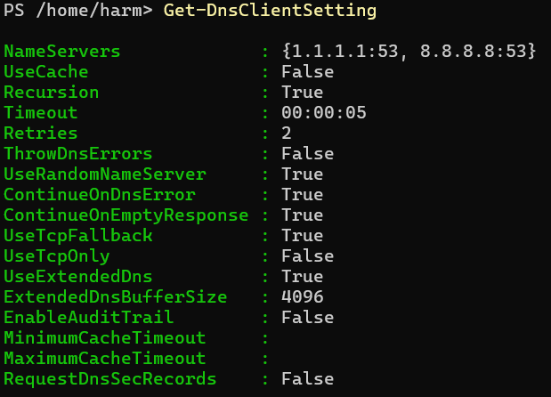Click the Get-DnsClientSetting command text
Screen dimensions: 551x397
(x=270, y=12)
